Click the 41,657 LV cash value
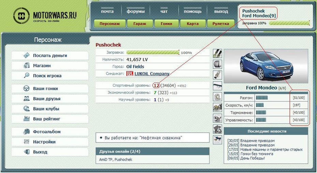317x173 pixels. tap(137, 59)
